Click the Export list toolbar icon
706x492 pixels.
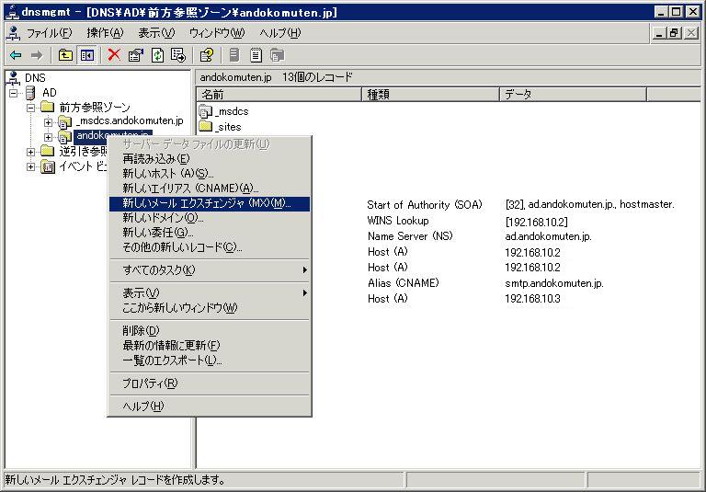click(x=178, y=55)
